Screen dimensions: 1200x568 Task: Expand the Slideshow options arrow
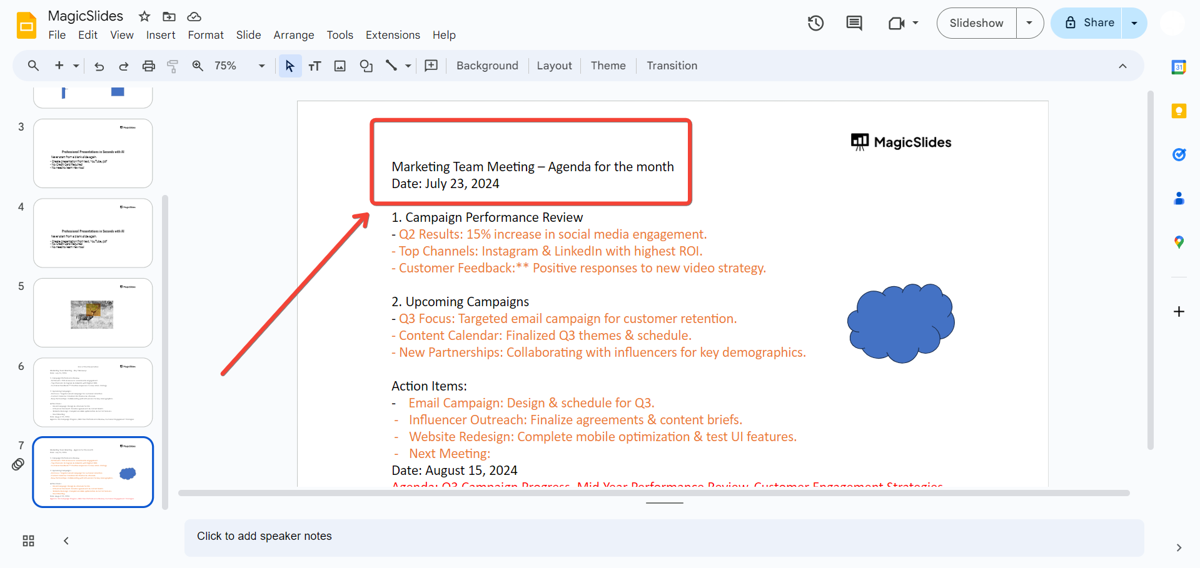tap(1029, 23)
